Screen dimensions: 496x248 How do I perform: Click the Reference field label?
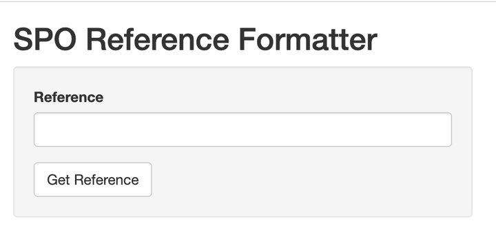coord(68,97)
